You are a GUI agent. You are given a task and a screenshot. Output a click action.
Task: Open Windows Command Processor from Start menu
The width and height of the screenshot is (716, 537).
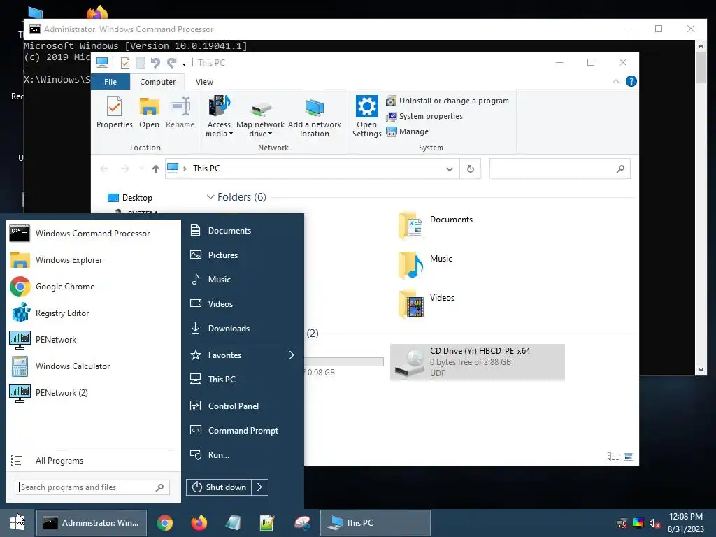tap(93, 234)
